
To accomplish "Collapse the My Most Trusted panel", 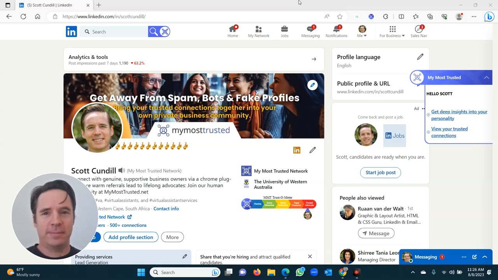I will pos(486,77).
